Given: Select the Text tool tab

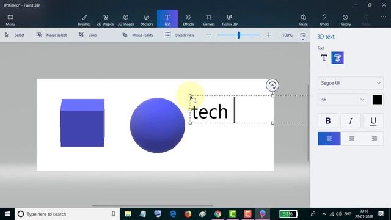Looking at the screenshot, I should pyautogui.click(x=167, y=19).
